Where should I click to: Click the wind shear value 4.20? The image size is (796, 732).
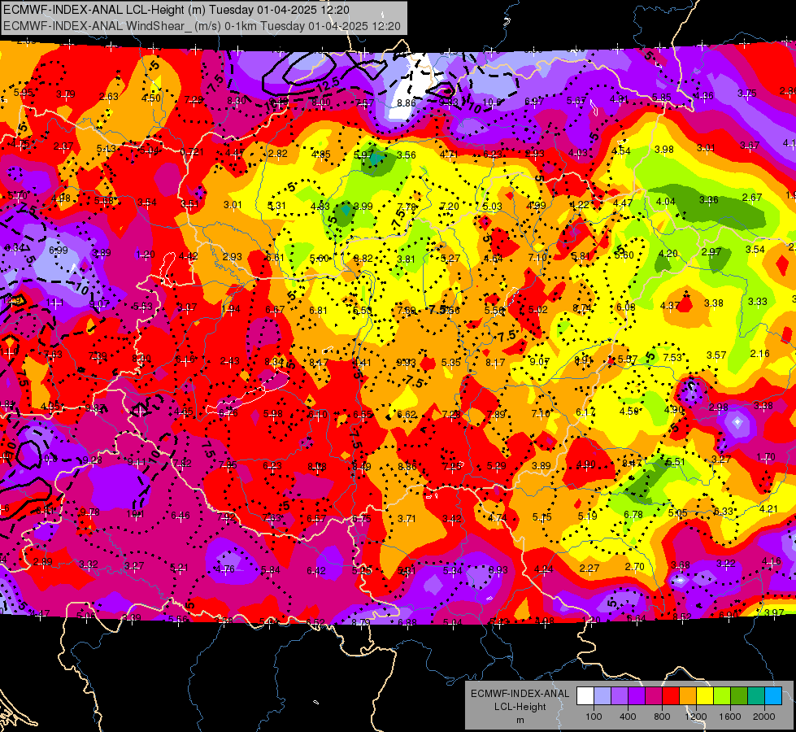tap(668, 254)
